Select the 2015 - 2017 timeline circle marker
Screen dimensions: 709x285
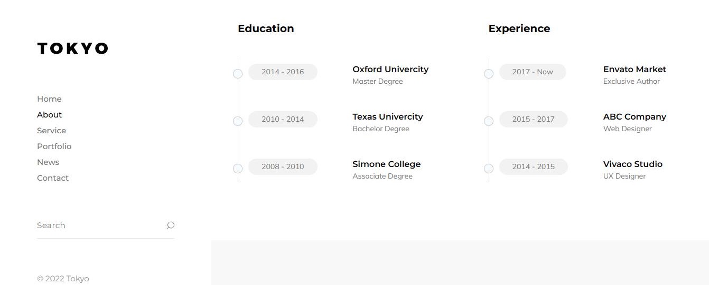[x=489, y=121]
